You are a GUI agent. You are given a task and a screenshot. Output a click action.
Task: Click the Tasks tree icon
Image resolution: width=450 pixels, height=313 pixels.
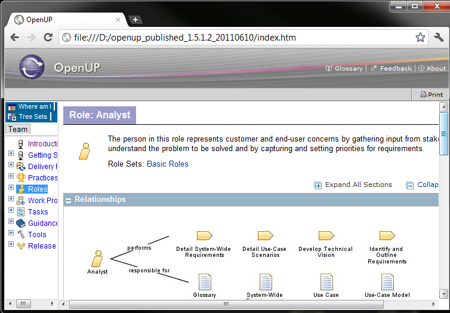pos(21,212)
